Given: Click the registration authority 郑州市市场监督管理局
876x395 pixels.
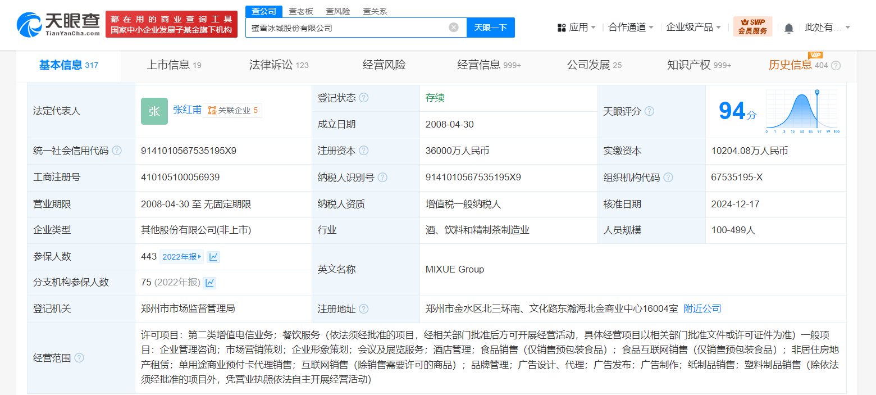Looking at the screenshot, I should coord(188,308).
